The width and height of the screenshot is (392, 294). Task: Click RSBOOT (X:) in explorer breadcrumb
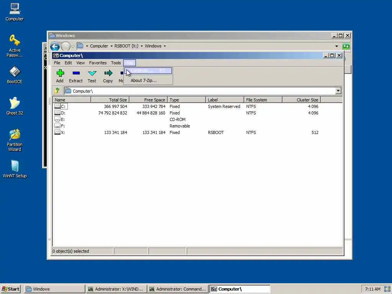pos(126,46)
